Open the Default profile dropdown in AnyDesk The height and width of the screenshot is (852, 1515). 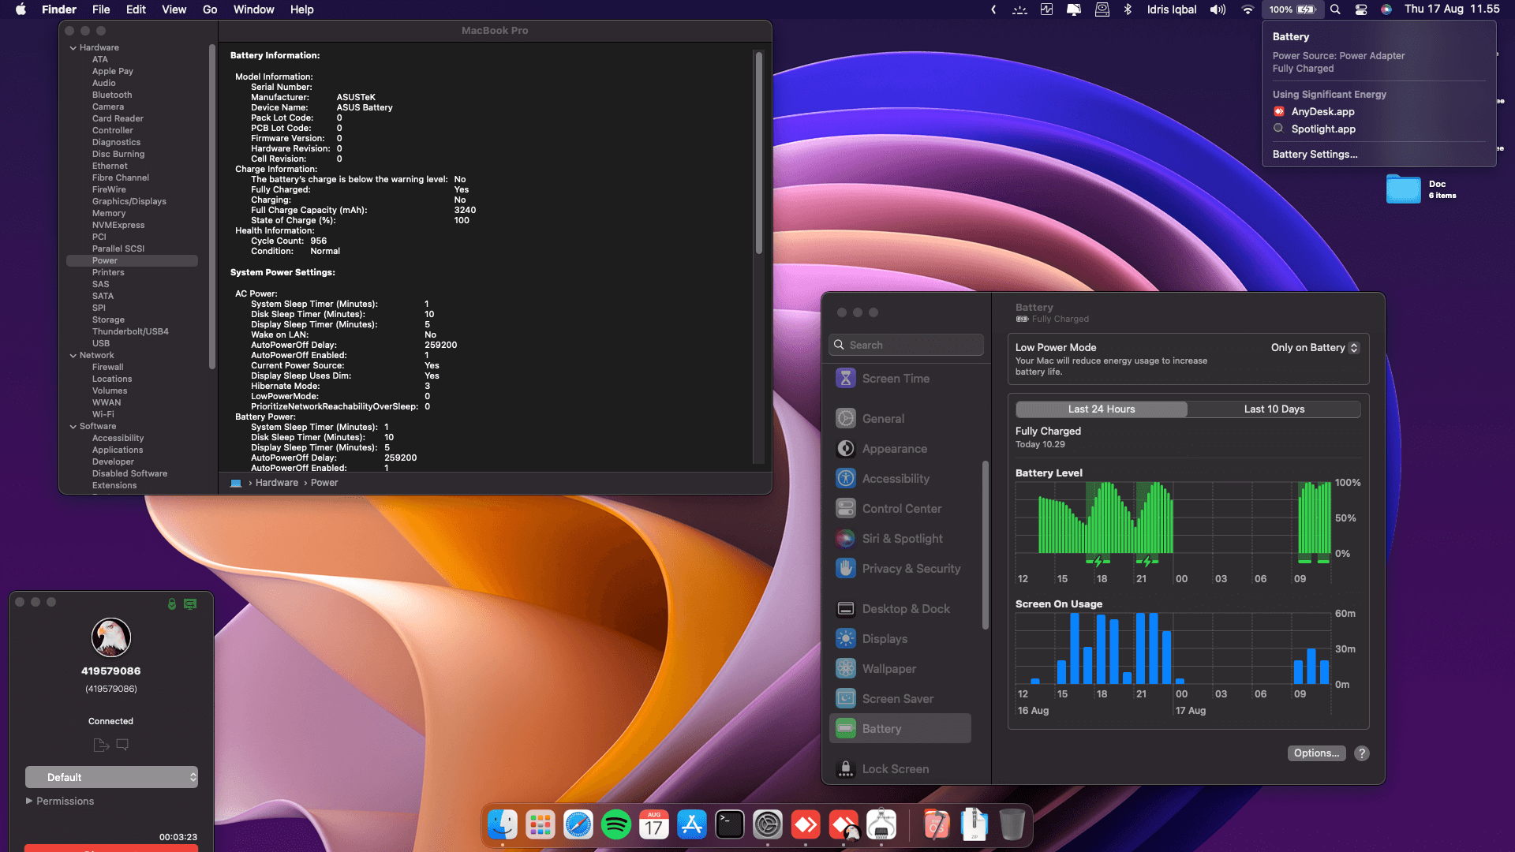(x=111, y=777)
